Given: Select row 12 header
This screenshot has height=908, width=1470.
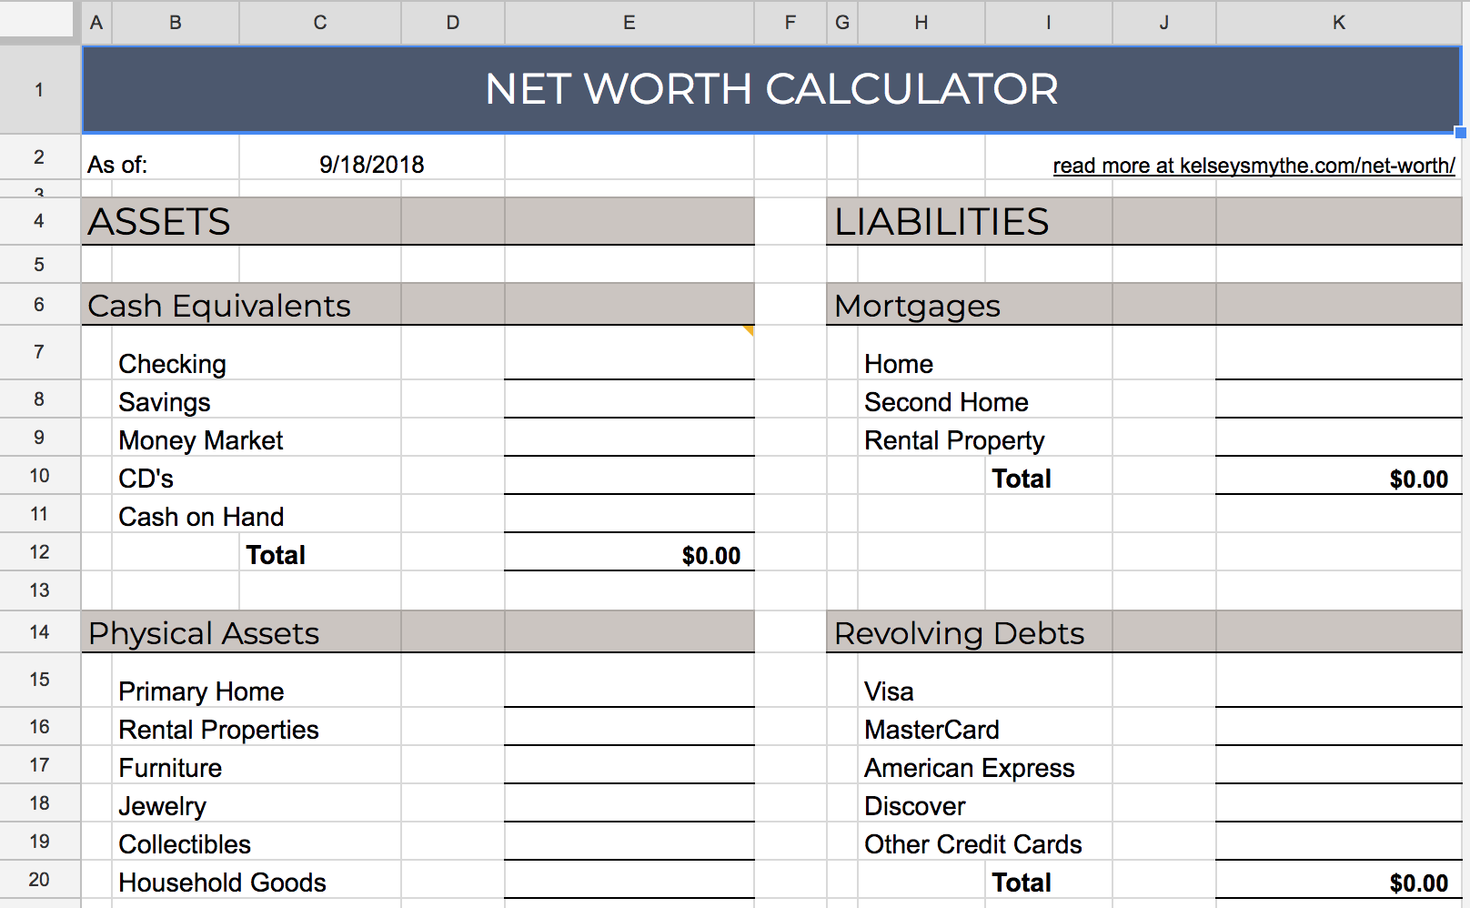Looking at the screenshot, I should [39, 552].
